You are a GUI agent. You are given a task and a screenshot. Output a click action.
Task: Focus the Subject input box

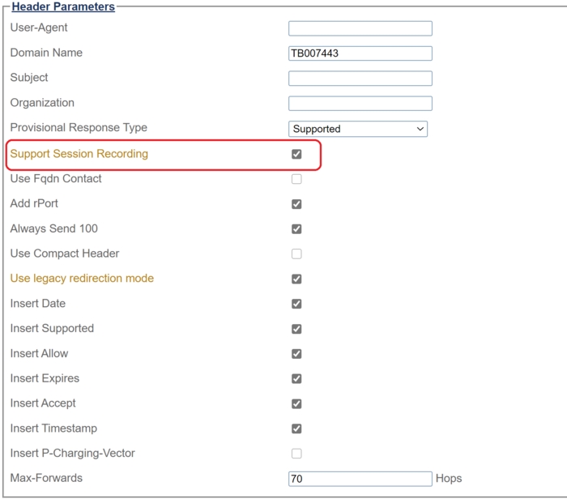pos(360,79)
